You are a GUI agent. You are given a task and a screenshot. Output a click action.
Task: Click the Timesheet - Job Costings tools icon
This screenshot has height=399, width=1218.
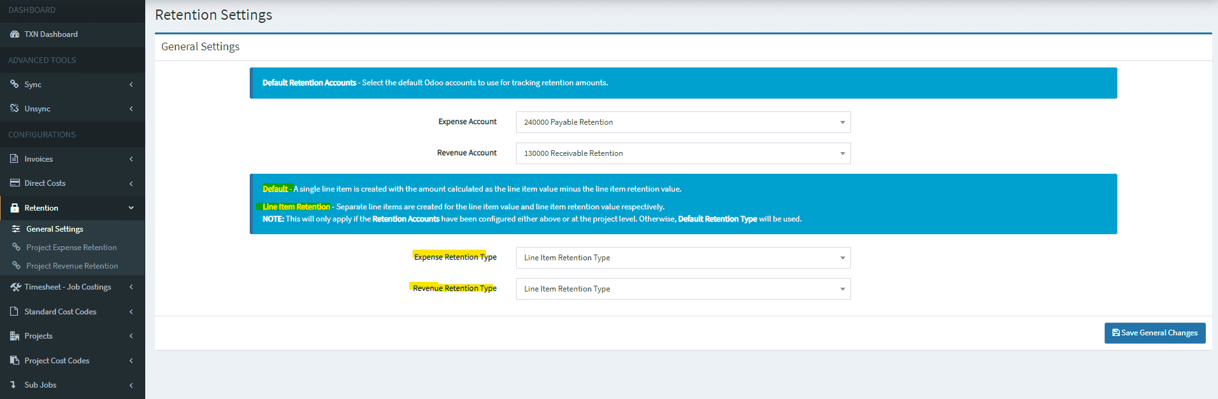click(15, 287)
